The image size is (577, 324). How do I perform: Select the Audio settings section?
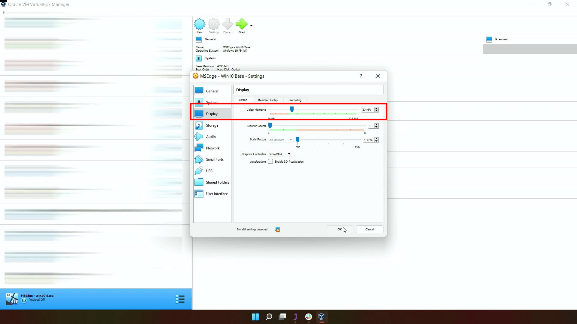pos(210,136)
